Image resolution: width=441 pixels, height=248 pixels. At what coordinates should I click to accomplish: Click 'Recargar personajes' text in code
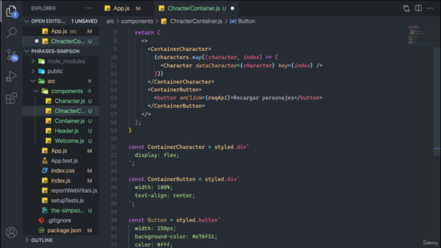(x=263, y=98)
